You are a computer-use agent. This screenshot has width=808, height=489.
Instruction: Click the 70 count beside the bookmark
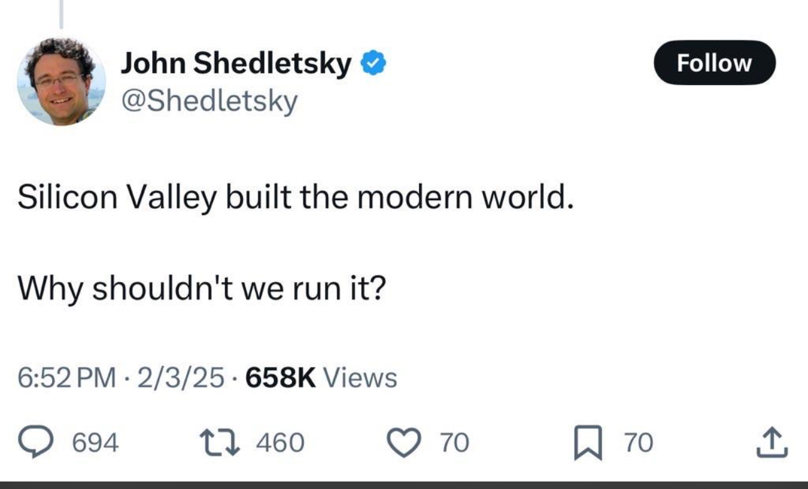[638, 443]
